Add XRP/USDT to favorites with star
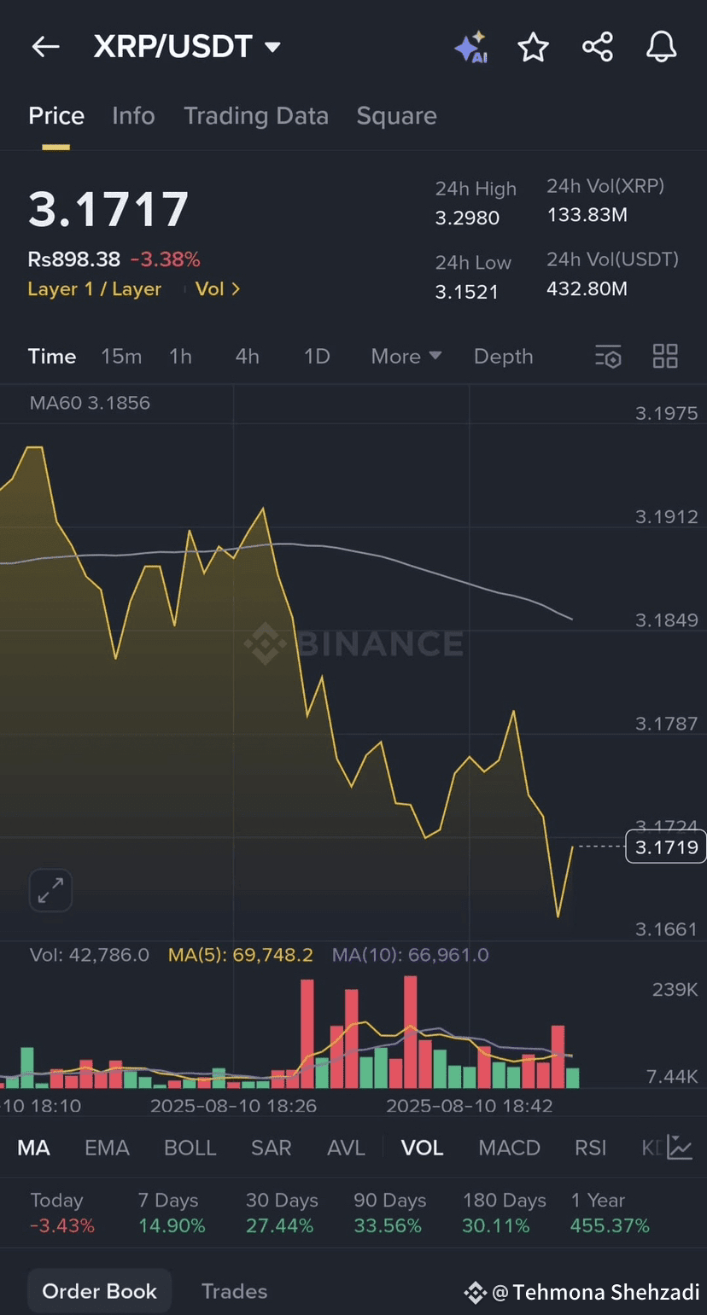The height and width of the screenshot is (1315, 707). [534, 47]
